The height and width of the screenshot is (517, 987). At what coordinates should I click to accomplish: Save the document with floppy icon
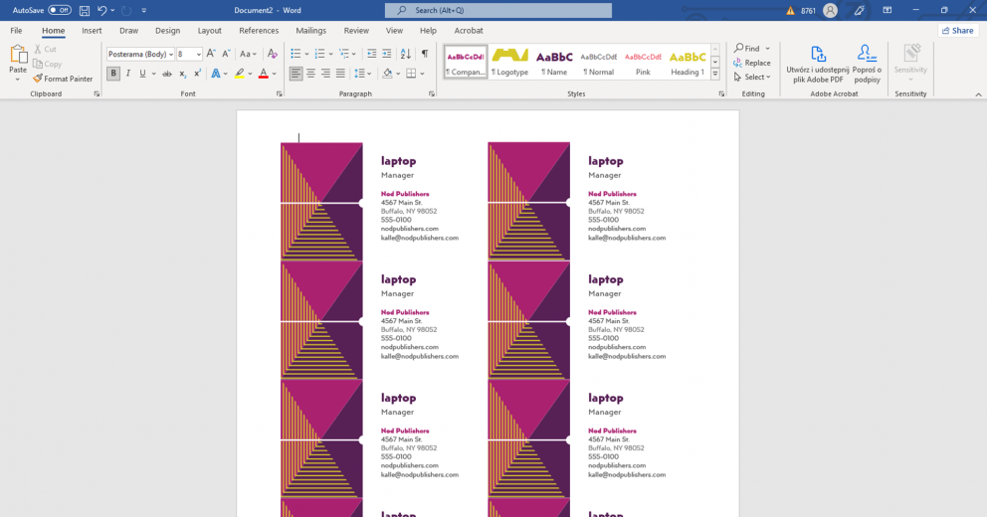point(85,10)
